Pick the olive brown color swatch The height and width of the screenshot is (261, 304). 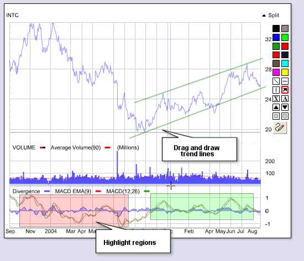(x=276, y=64)
